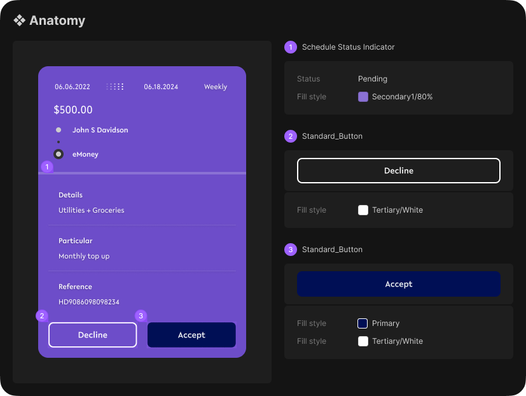The height and width of the screenshot is (396, 526).
Task: Click the reference number HD9086098098234
Action: [x=89, y=302]
